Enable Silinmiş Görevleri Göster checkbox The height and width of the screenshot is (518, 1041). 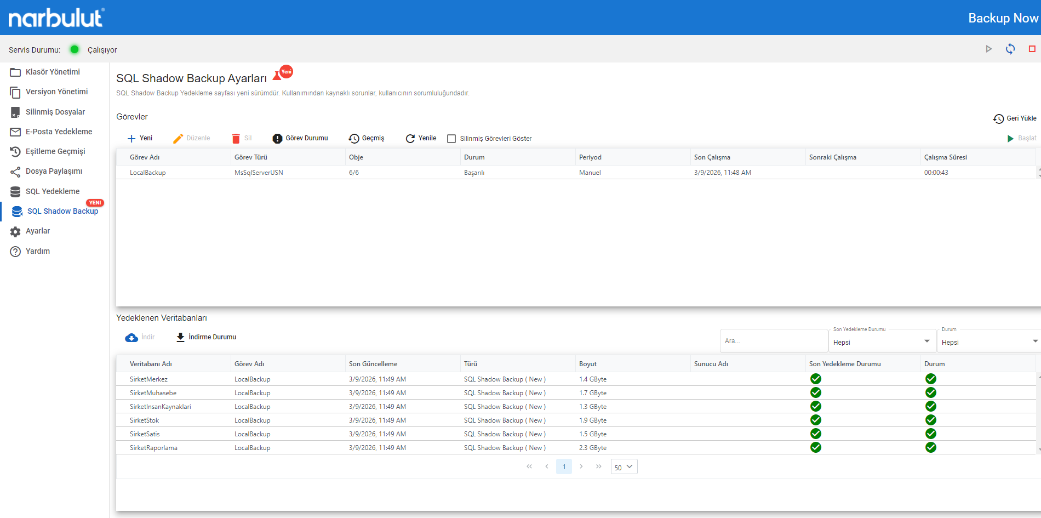coord(451,139)
